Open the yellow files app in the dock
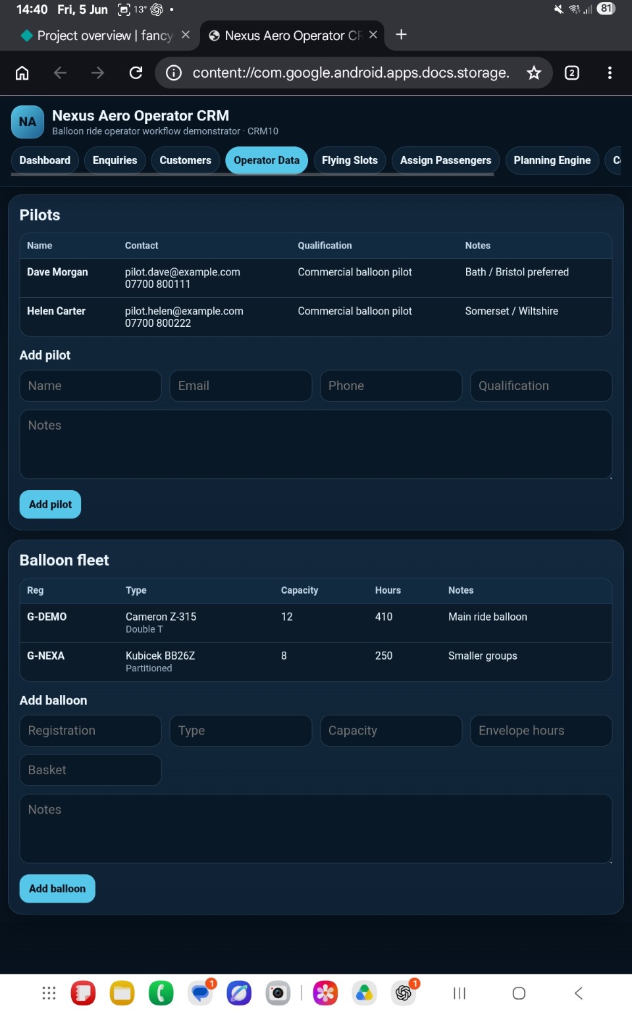Image resolution: width=632 pixels, height=1012 pixels. [122, 993]
